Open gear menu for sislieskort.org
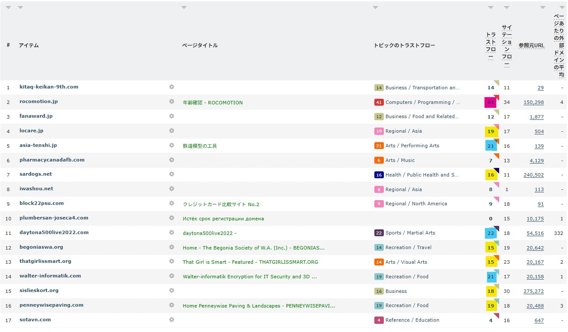Image resolution: width=568 pixels, height=332 pixels. pos(172,291)
